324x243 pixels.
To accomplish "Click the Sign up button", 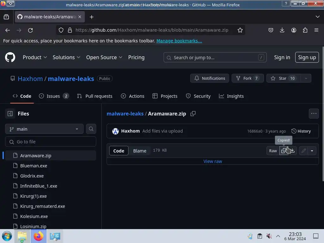I will [307, 57].
